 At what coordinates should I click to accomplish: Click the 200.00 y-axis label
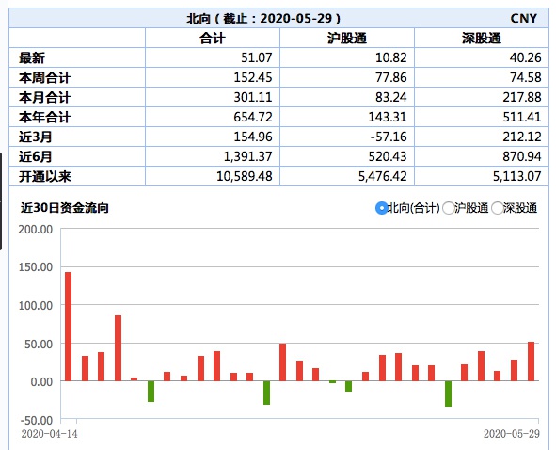[36, 230]
